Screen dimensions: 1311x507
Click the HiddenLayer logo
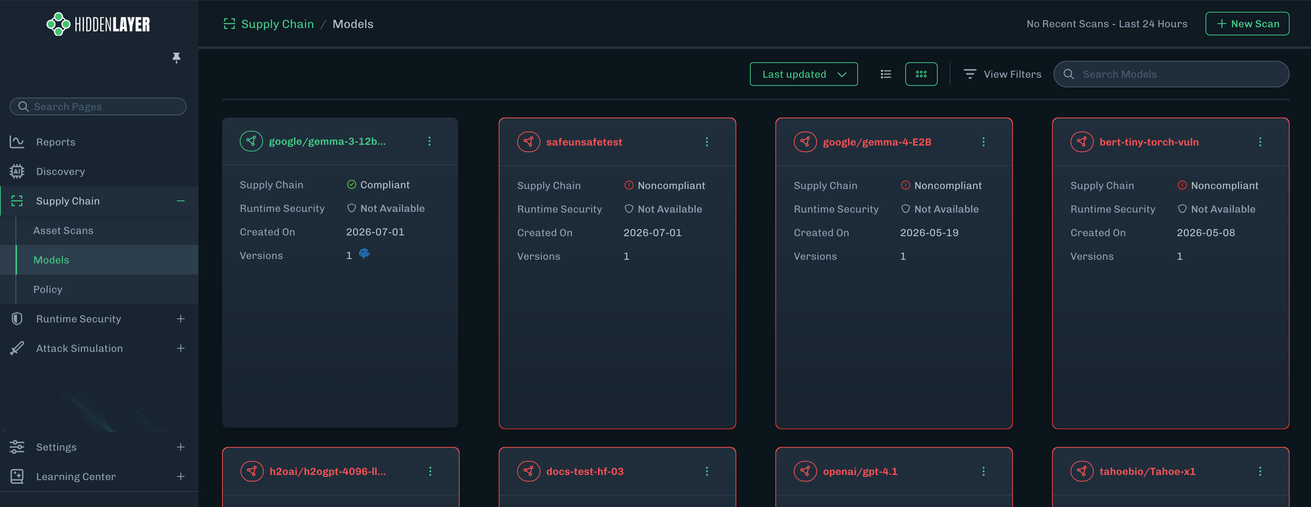coord(98,24)
